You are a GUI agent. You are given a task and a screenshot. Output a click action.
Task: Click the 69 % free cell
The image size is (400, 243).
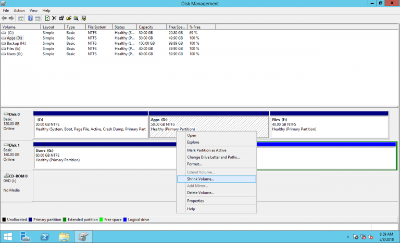click(x=193, y=33)
